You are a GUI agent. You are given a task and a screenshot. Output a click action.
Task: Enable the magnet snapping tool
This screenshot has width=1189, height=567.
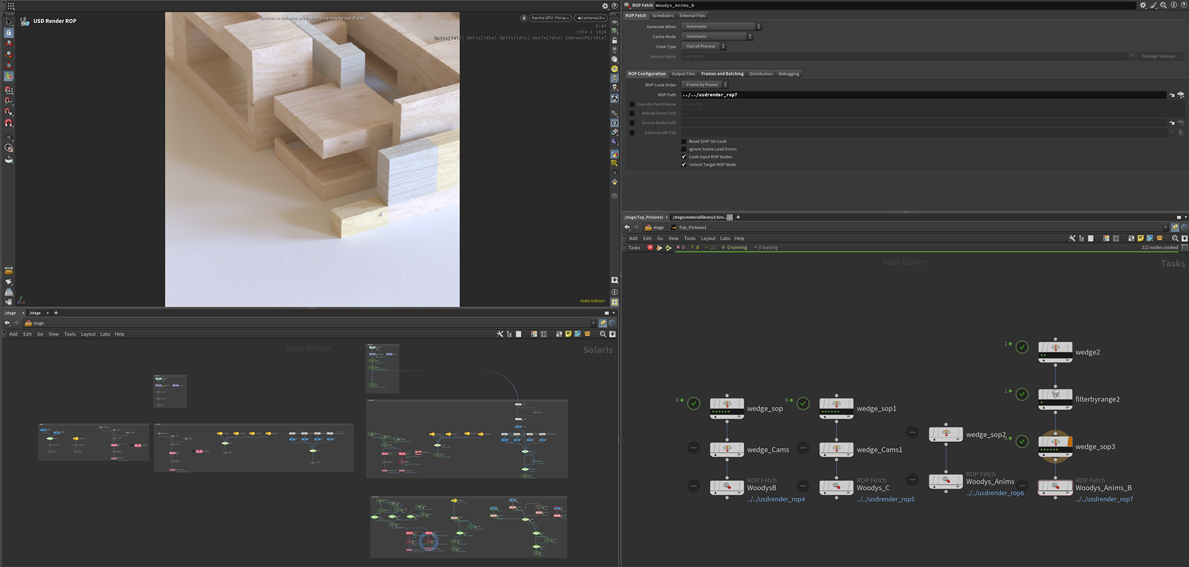tap(9, 123)
